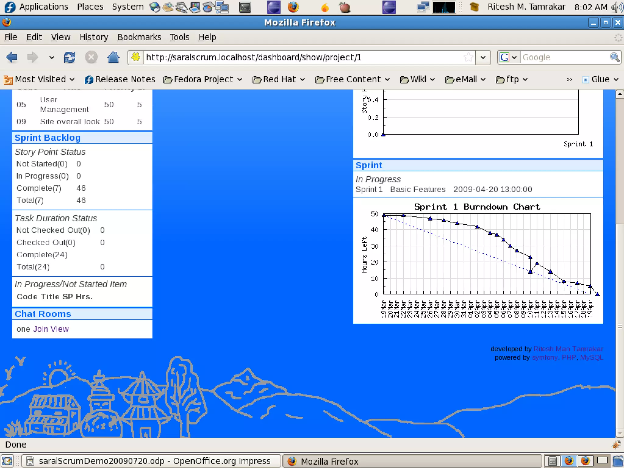Launch the terminal icon in the top panel

pos(245,7)
